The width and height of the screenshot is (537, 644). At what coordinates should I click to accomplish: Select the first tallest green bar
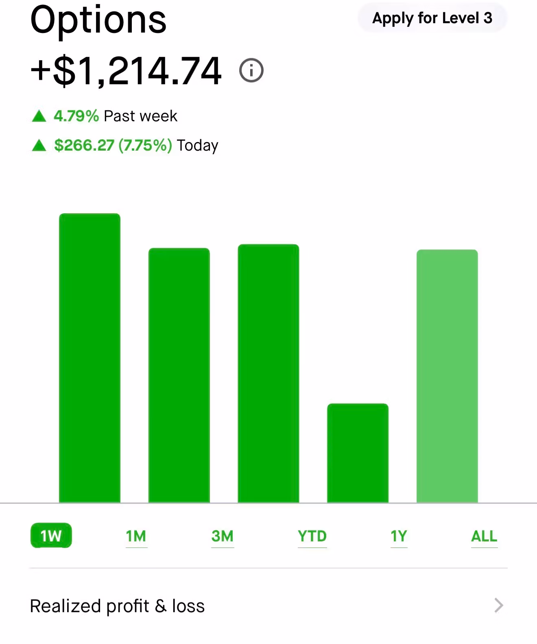pyautogui.click(x=89, y=358)
